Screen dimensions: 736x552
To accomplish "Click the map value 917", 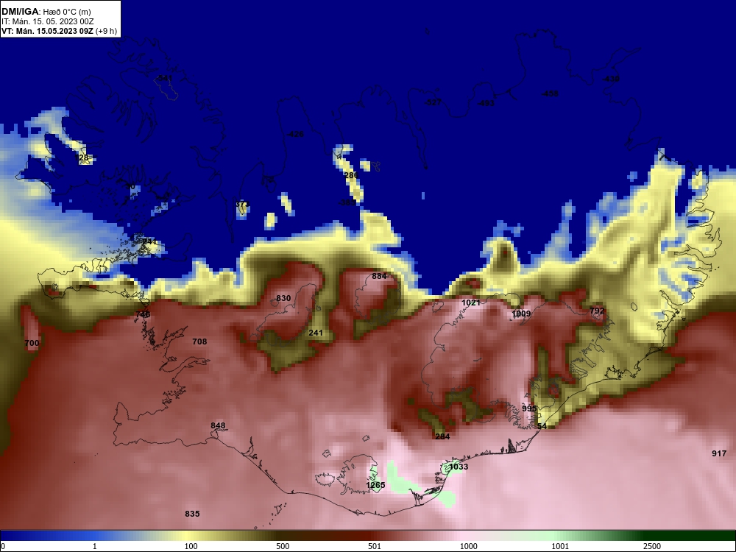I will (x=719, y=453).
